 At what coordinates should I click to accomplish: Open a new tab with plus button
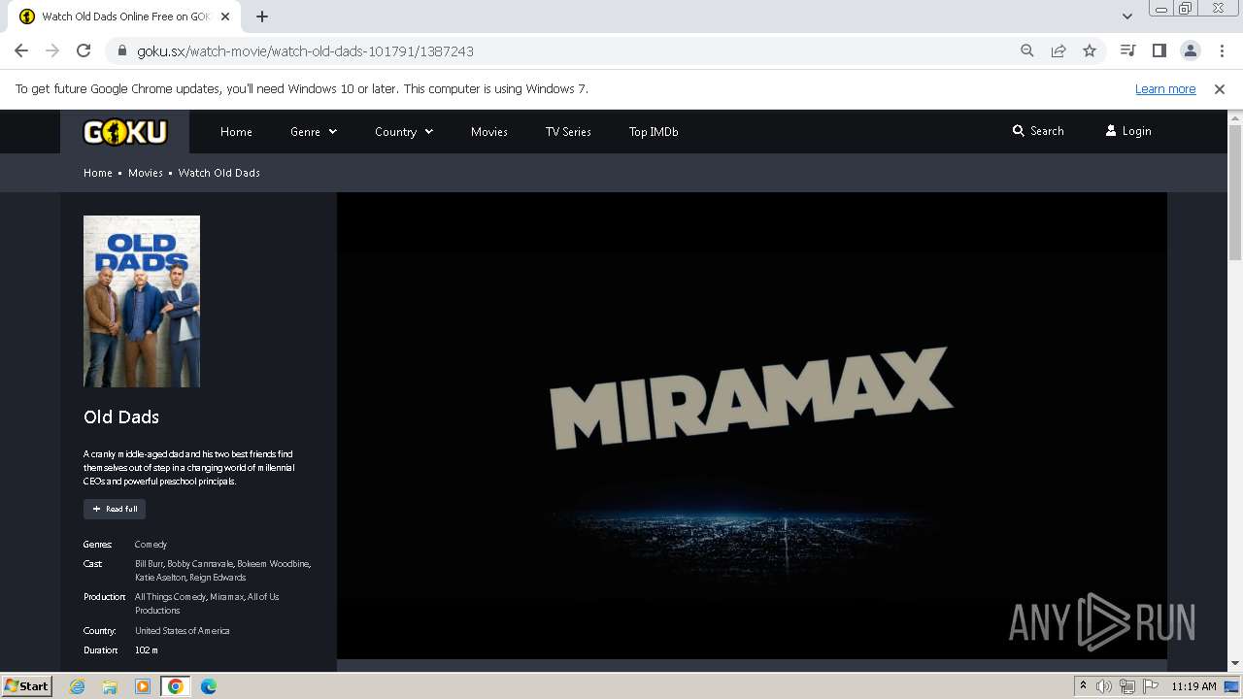[262, 17]
